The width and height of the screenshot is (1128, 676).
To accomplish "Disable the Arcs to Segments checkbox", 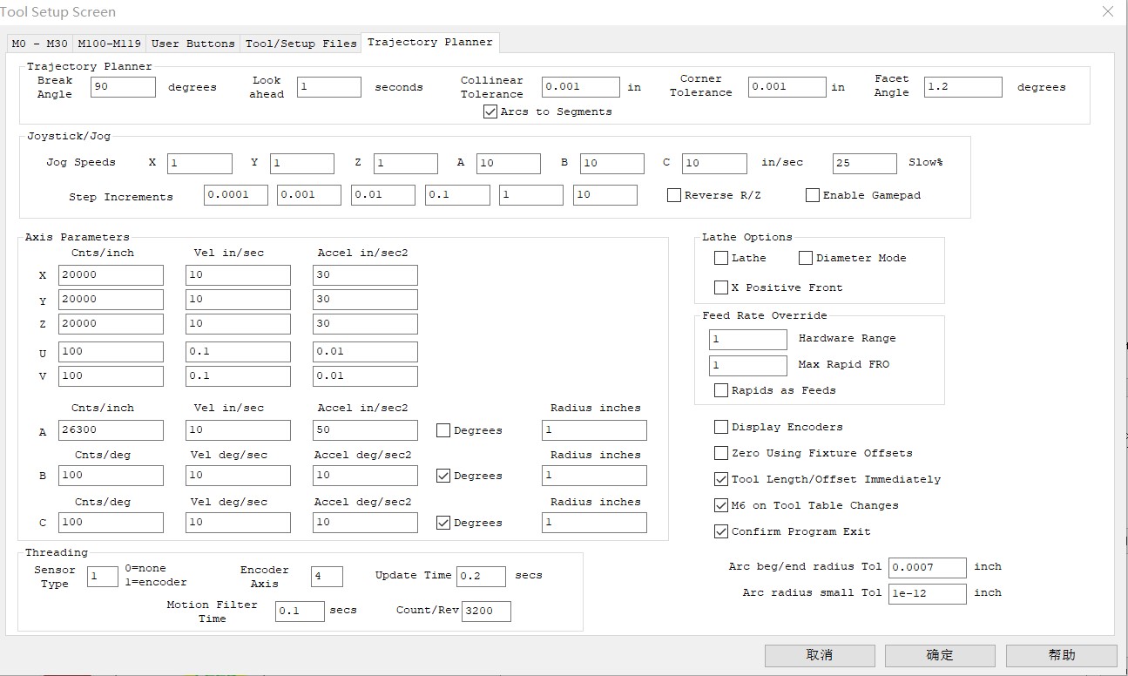I will [x=490, y=112].
